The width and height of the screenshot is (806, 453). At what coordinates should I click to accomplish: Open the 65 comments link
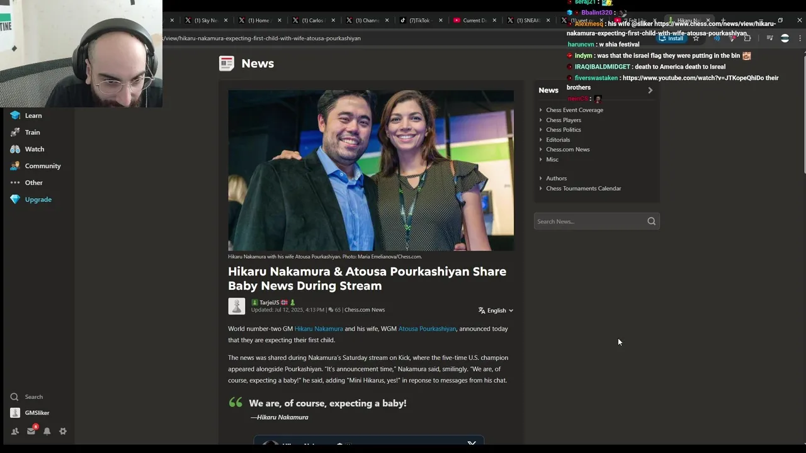334,310
